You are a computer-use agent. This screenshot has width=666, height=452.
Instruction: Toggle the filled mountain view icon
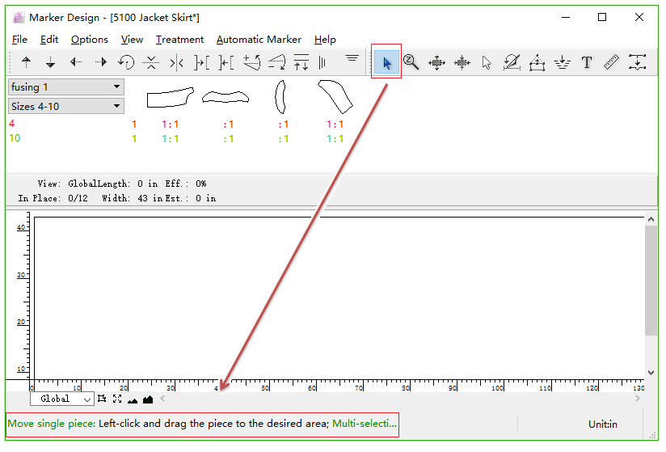148,399
